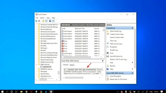
Task: Collapse the WMI-Activity tree node
Action: [x=37, y=64]
